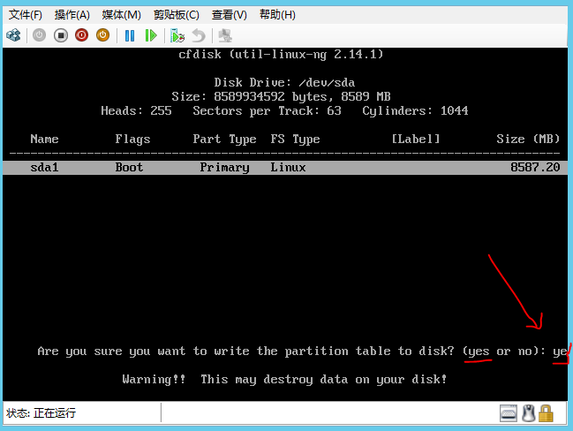Click the Size: 8589934592 bytes line
This screenshot has height=431, width=573.
click(281, 97)
